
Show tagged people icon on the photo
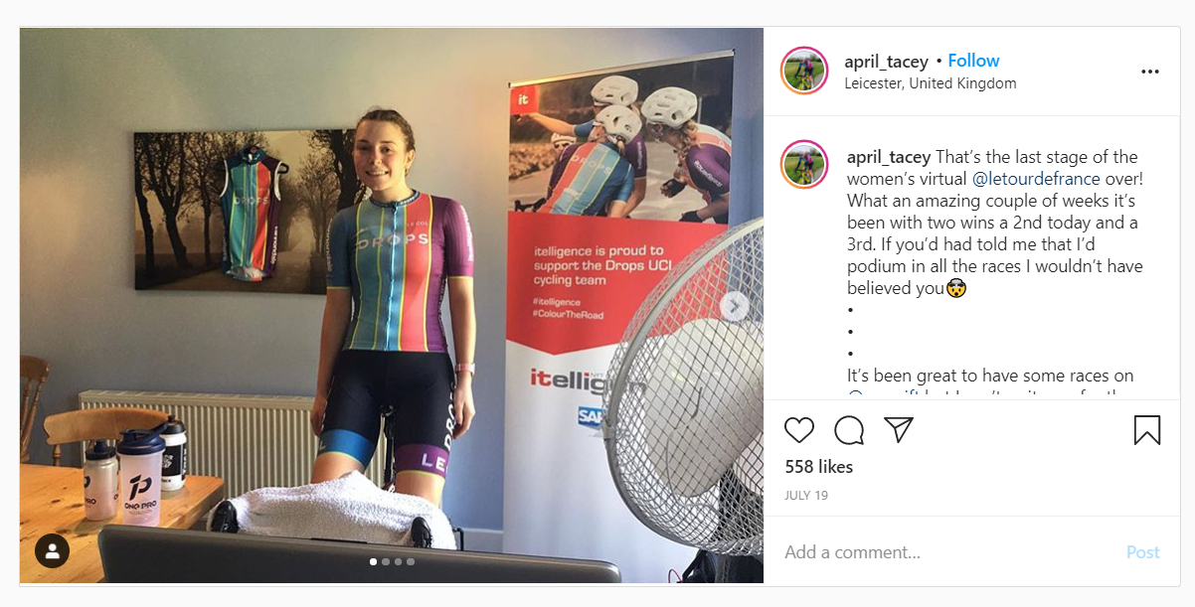point(52,551)
